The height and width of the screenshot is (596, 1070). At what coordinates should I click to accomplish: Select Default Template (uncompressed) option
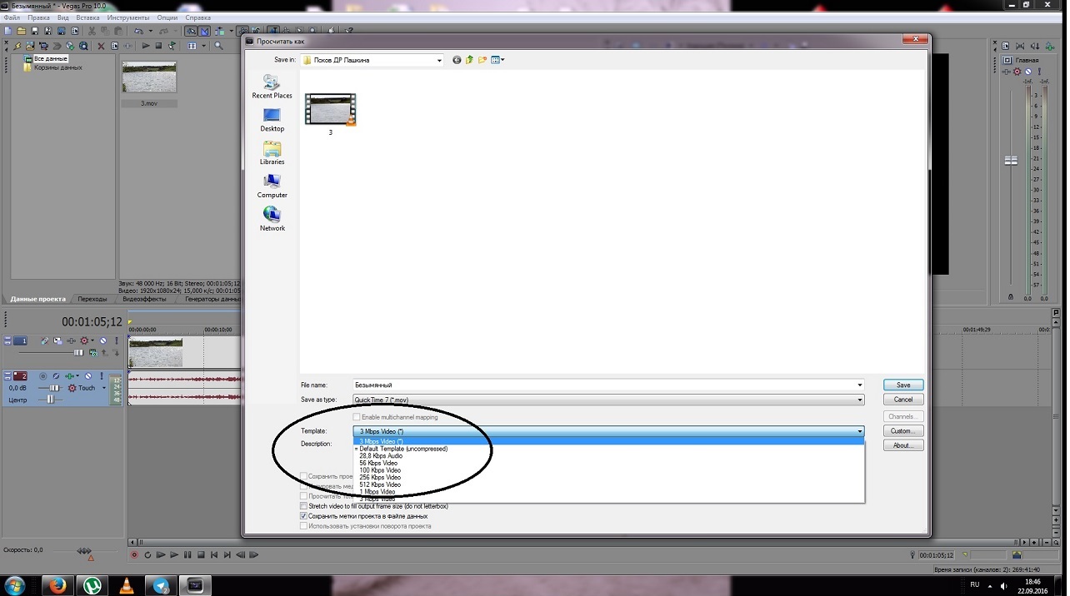[x=608, y=449]
